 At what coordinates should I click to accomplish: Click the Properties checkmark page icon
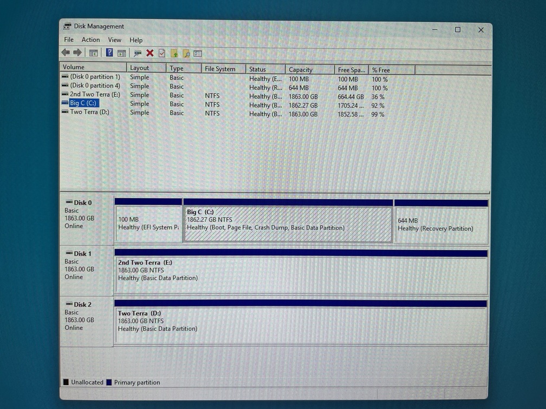(x=161, y=53)
